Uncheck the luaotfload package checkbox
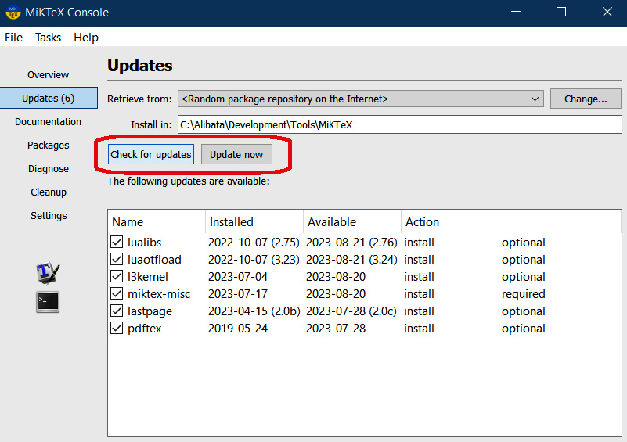 [x=117, y=259]
